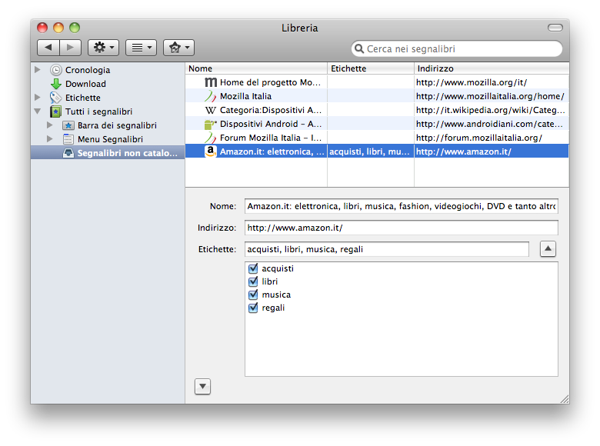600x446 pixels.
Task: Sort by the Etichette column header
Action: click(x=371, y=68)
